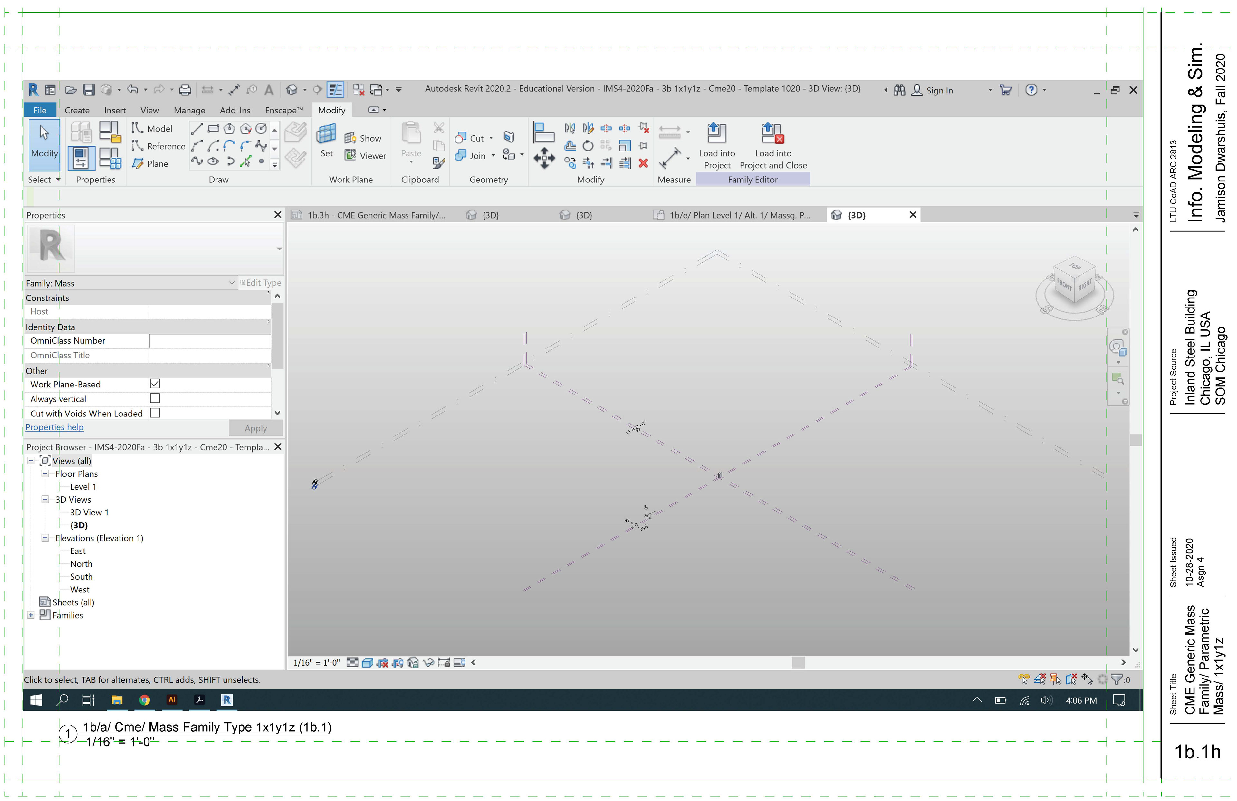Viewport: 1237px width, 801px height.
Task: Click the Move tool icon
Action: [x=544, y=157]
